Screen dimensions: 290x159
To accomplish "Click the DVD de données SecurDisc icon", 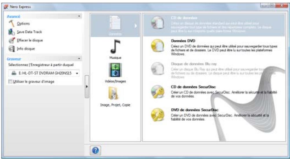I will pyautogui.click(x=158, y=115).
